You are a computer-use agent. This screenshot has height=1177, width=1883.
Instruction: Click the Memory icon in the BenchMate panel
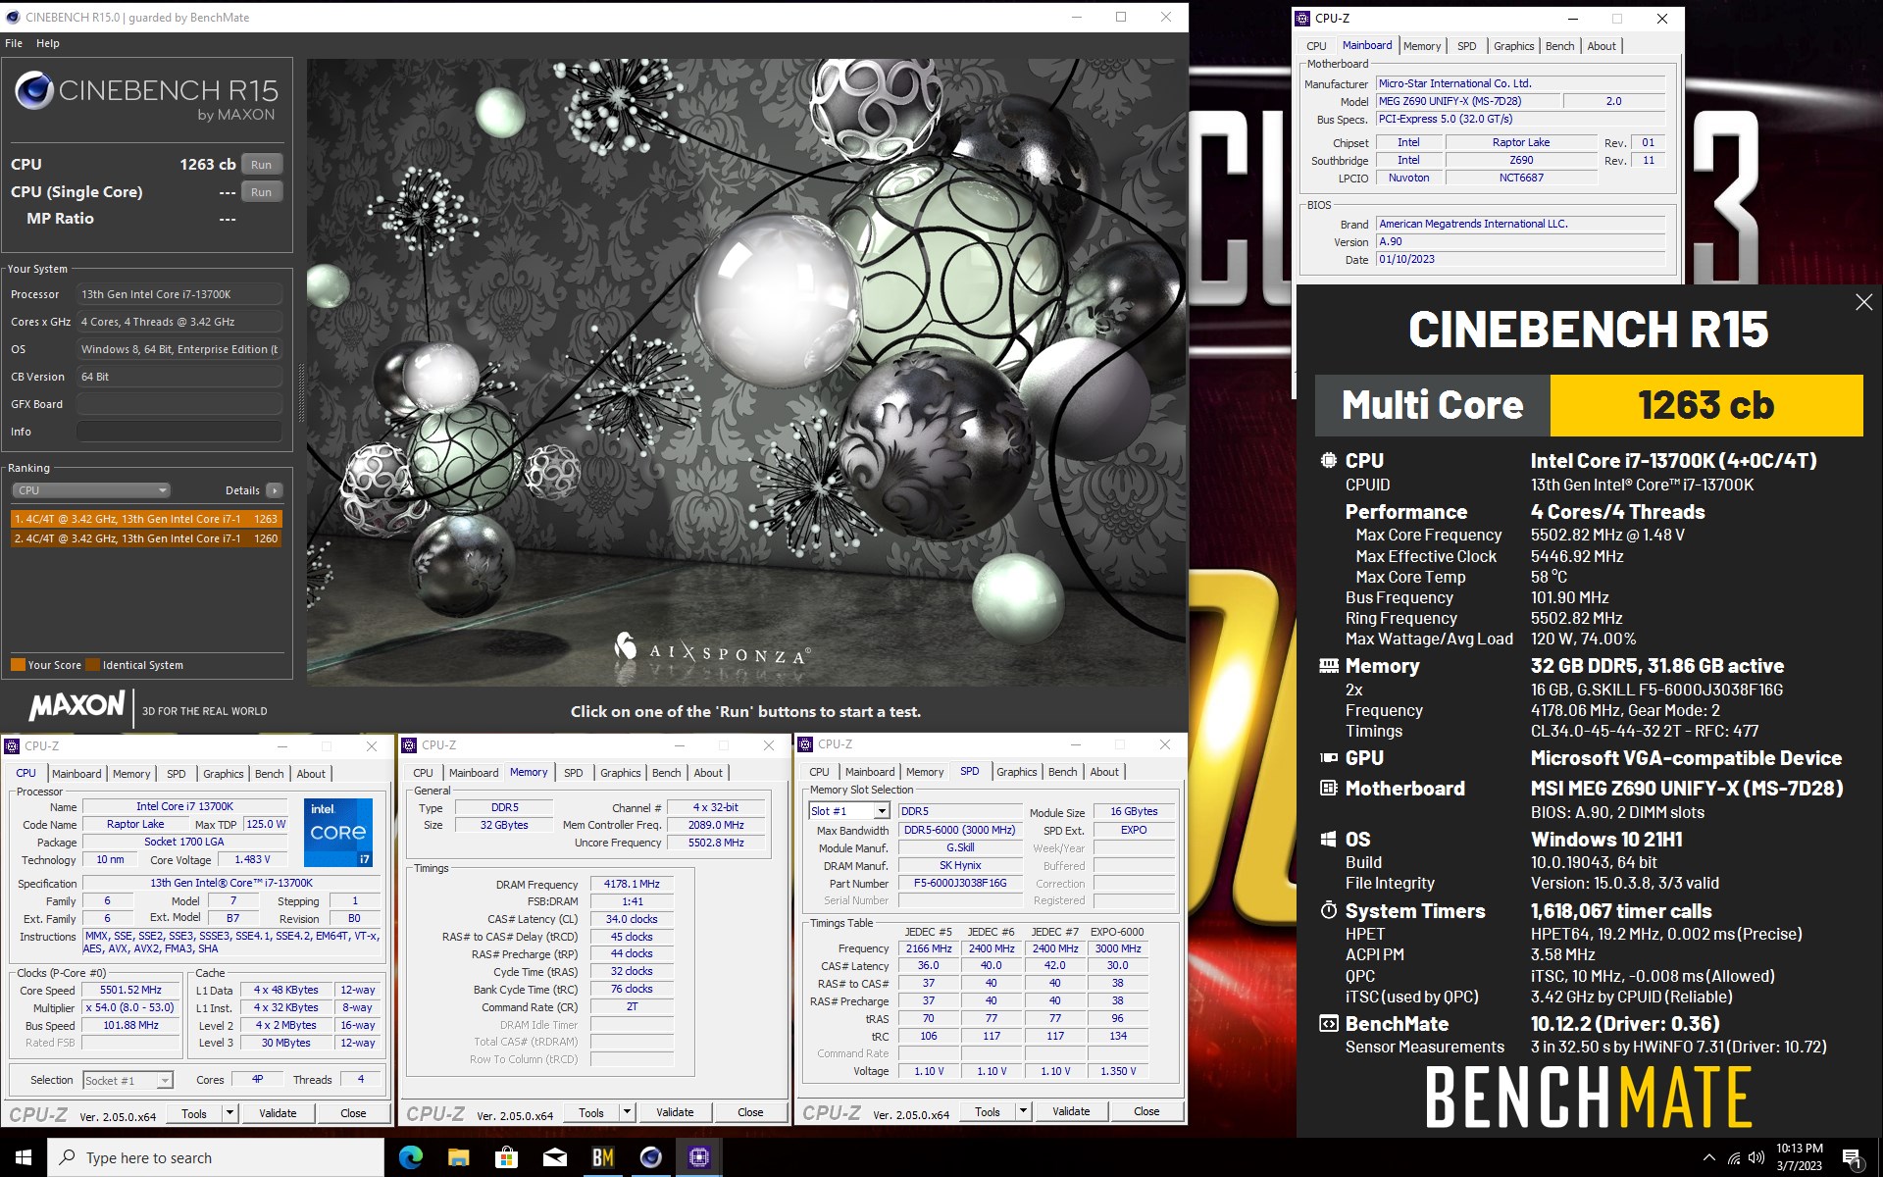[1328, 666]
